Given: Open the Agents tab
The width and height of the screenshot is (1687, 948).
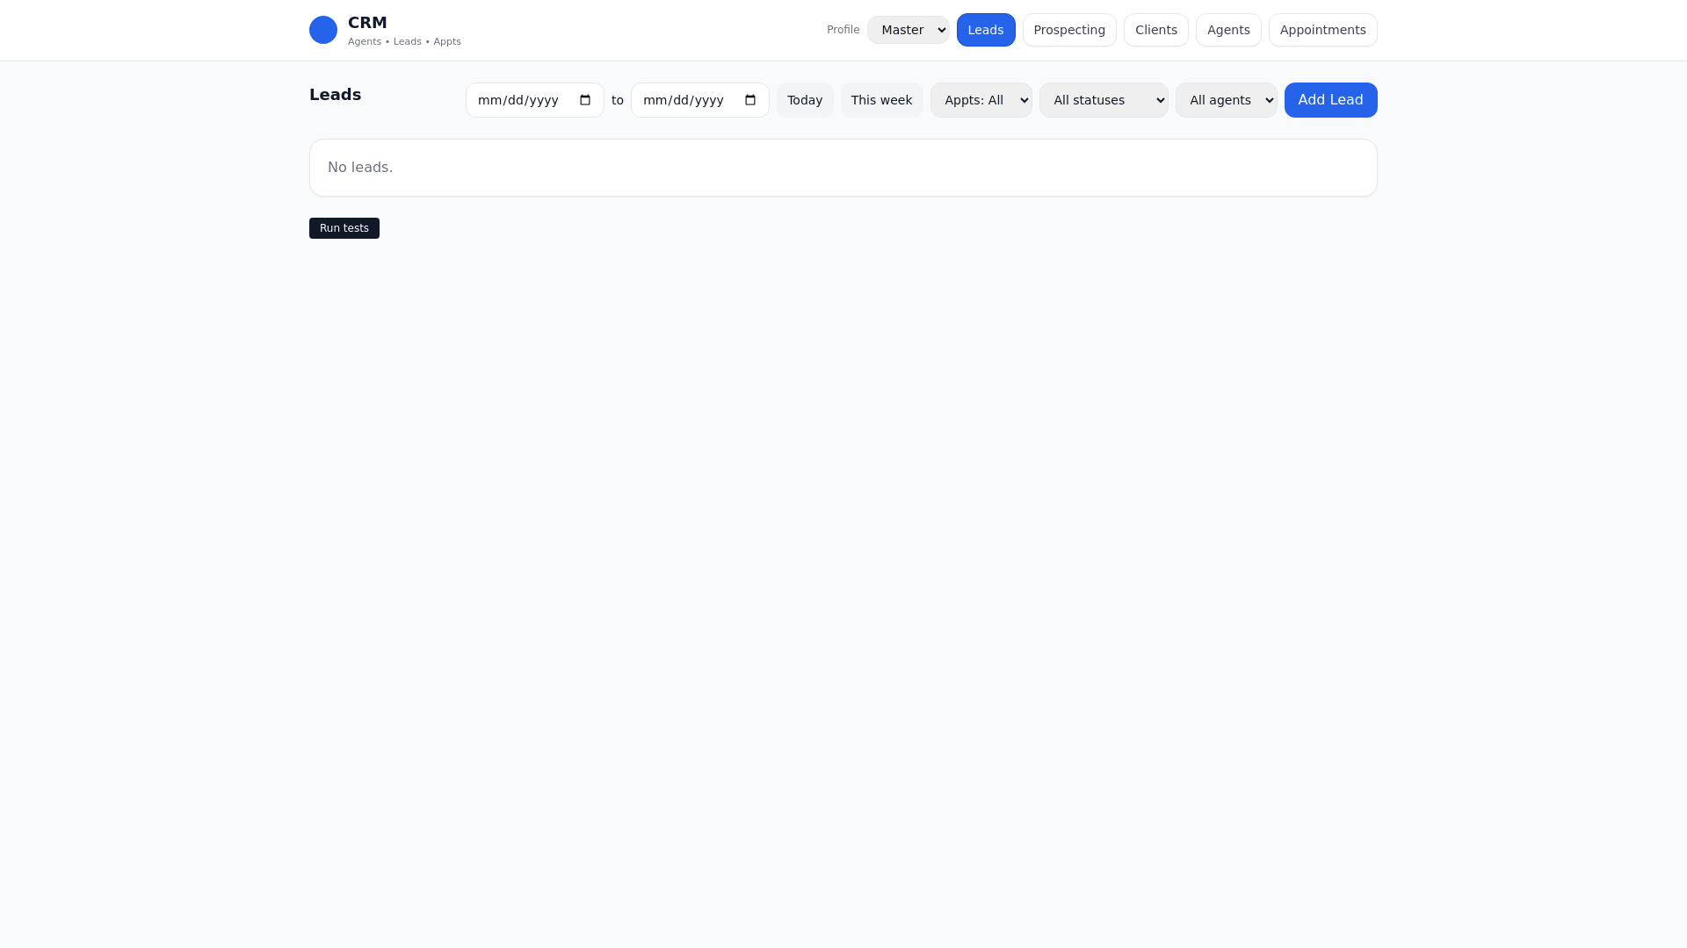Looking at the screenshot, I should point(1227,30).
